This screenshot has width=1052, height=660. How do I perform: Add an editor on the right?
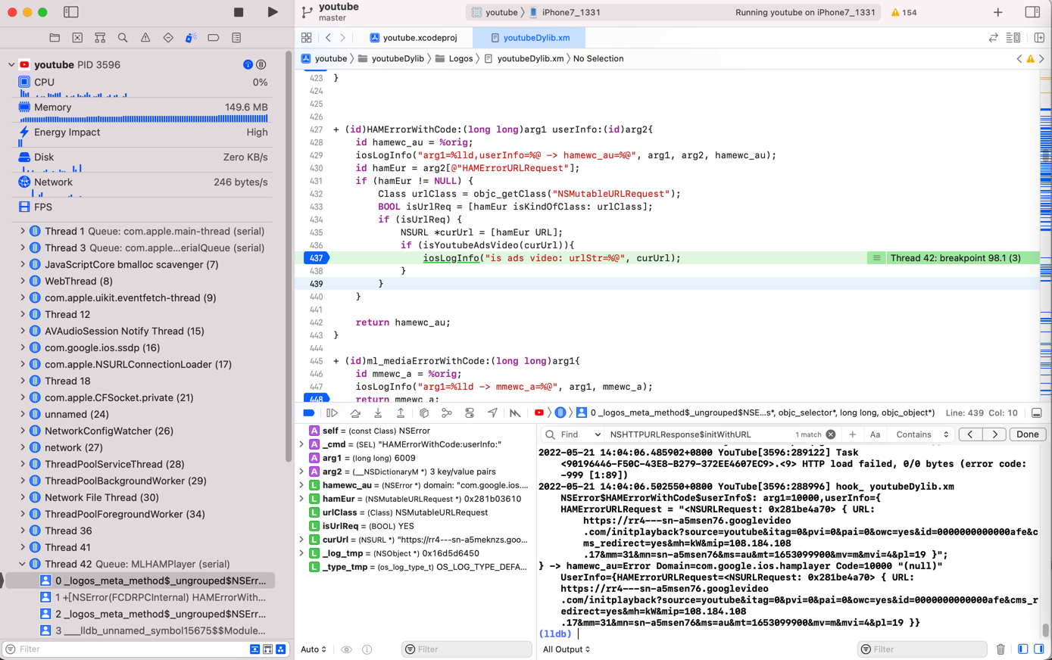pyautogui.click(x=1039, y=38)
